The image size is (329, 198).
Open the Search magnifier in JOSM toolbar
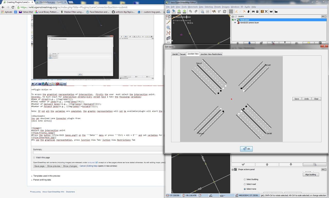pos(202,11)
